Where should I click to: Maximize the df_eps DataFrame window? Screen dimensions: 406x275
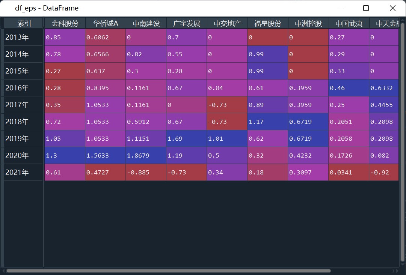tap(366, 8)
